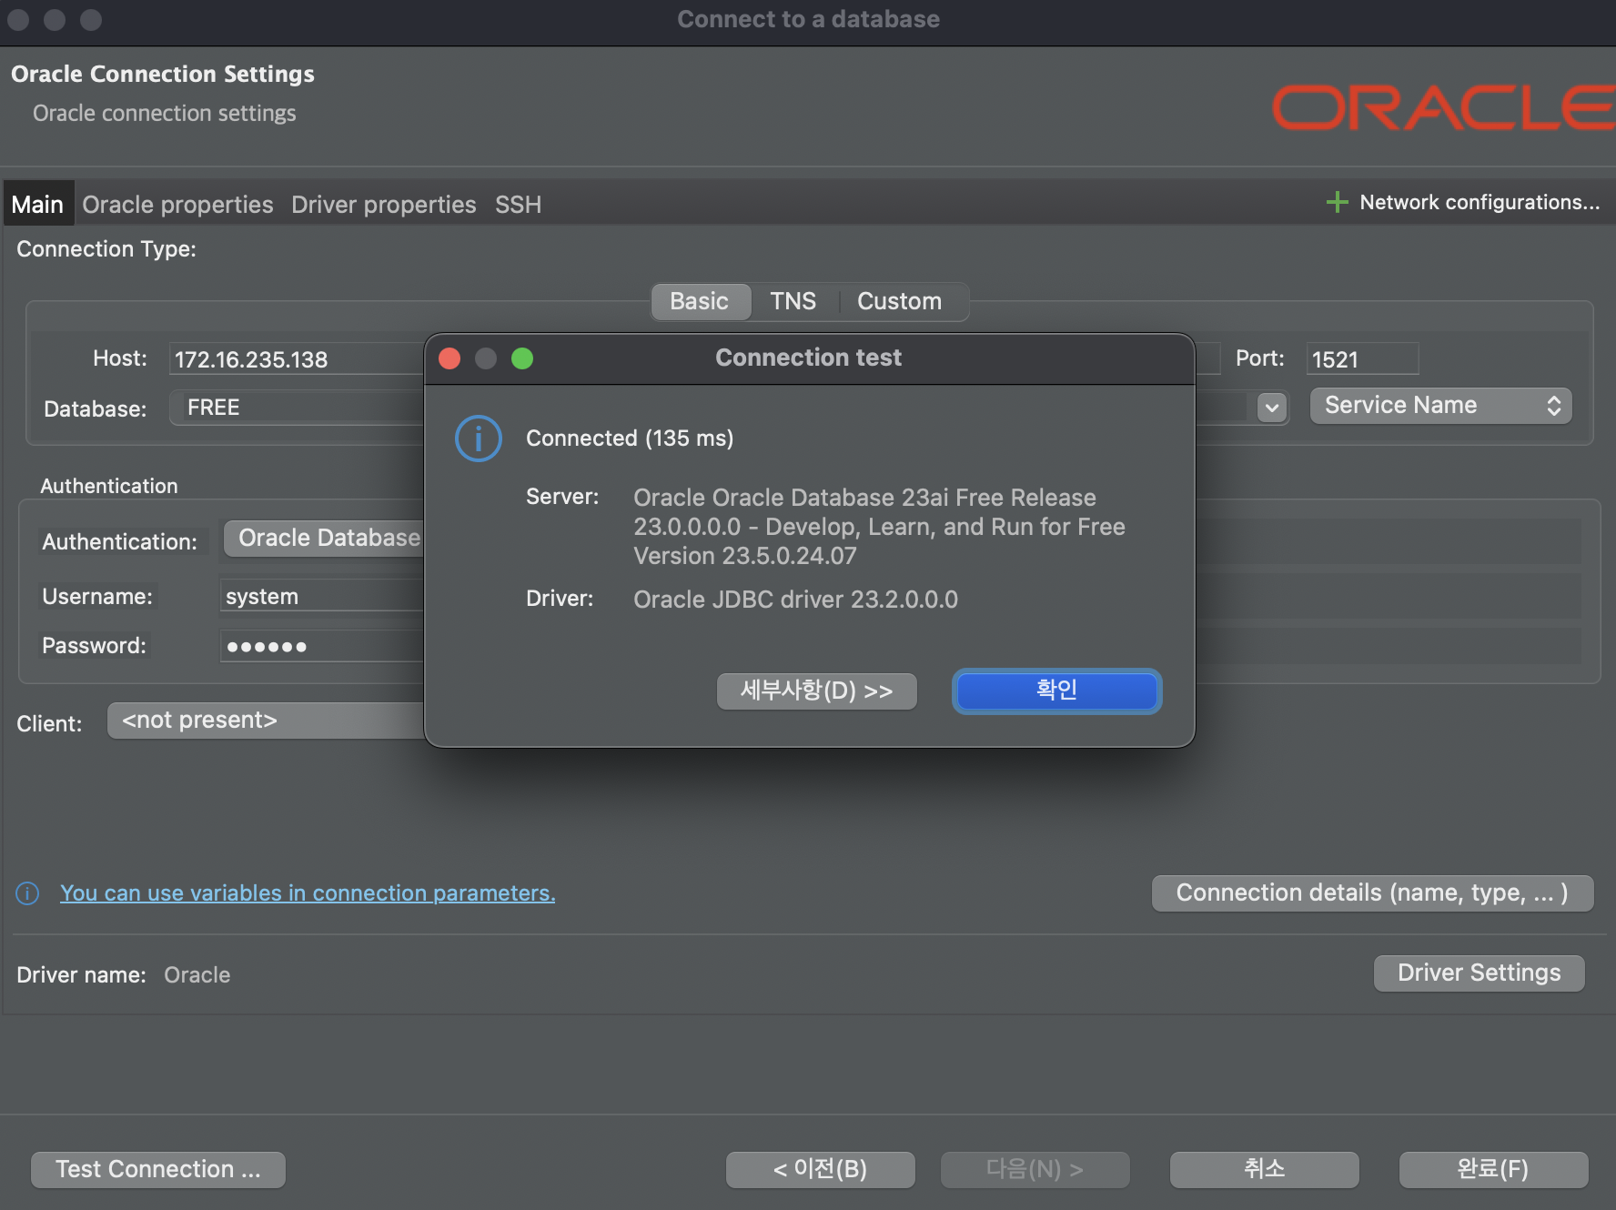Image resolution: width=1616 pixels, height=1210 pixels.
Task: Click the Password field
Action: click(322, 646)
